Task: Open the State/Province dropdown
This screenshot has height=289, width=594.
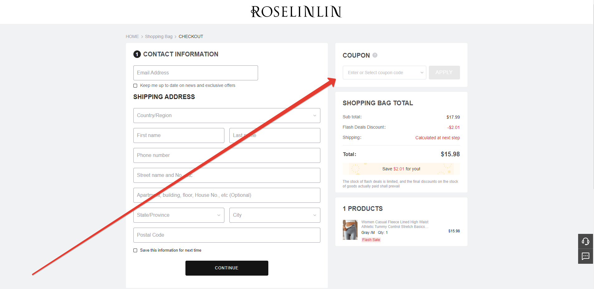Action: tap(179, 215)
